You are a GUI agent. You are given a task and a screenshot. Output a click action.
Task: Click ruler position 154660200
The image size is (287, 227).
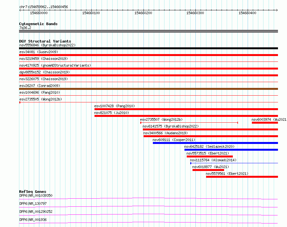click(x=143, y=13)
